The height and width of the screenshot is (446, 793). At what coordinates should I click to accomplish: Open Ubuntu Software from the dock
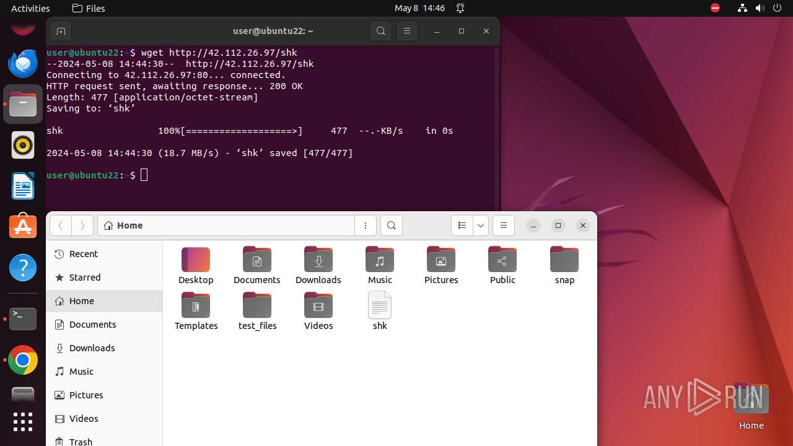[x=23, y=227]
